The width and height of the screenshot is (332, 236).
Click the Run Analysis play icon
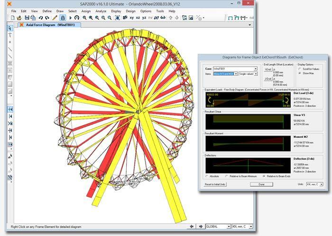(71, 18)
